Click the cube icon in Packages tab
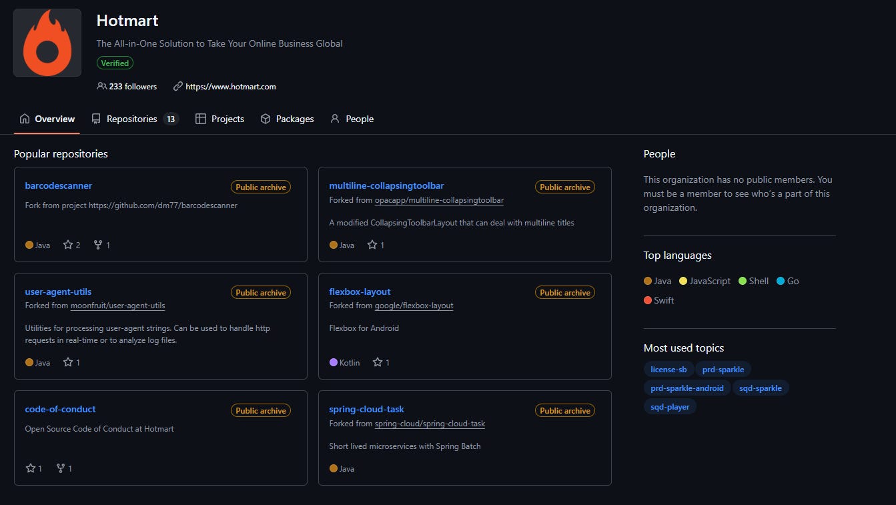This screenshot has height=505, width=896. pos(266,119)
